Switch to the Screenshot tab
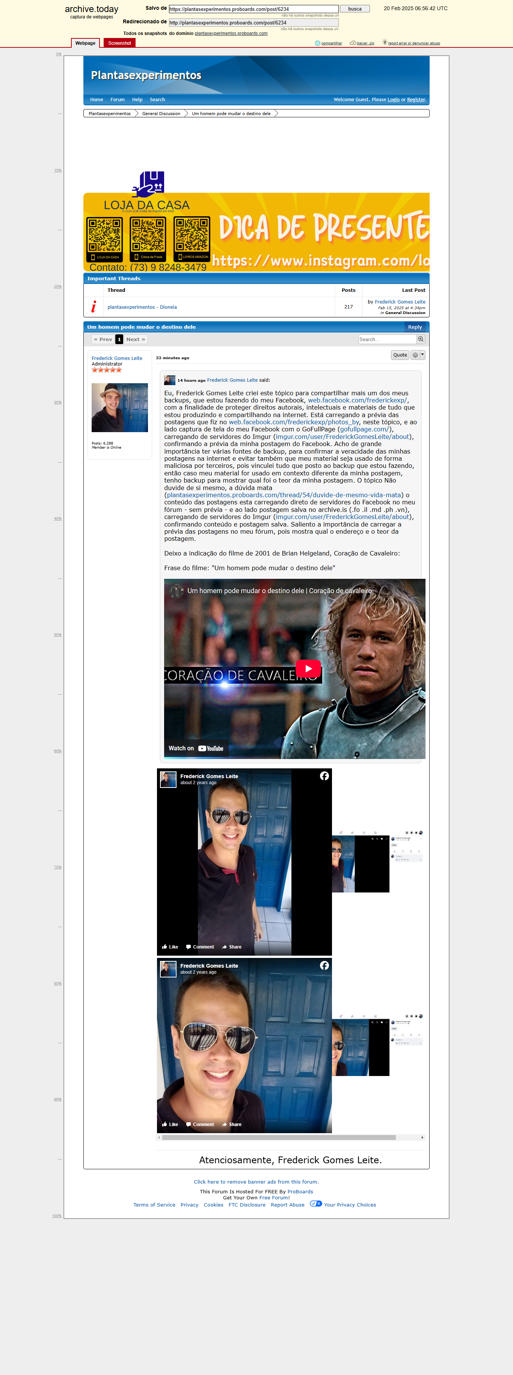 click(119, 43)
